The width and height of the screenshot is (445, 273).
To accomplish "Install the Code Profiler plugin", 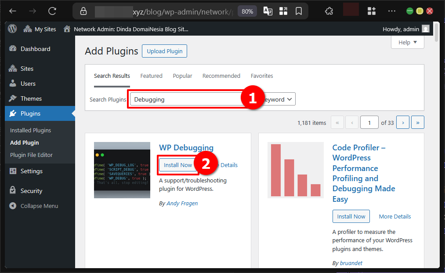I will (351, 216).
